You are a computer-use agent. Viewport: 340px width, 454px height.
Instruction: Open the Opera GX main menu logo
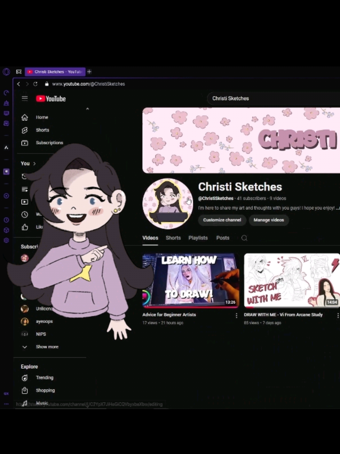click(6, 72)
